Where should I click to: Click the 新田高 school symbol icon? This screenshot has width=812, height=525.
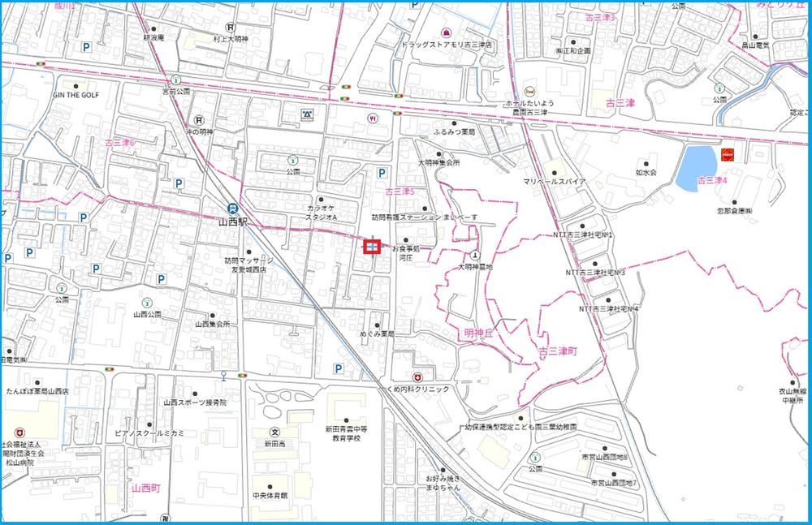275,432
